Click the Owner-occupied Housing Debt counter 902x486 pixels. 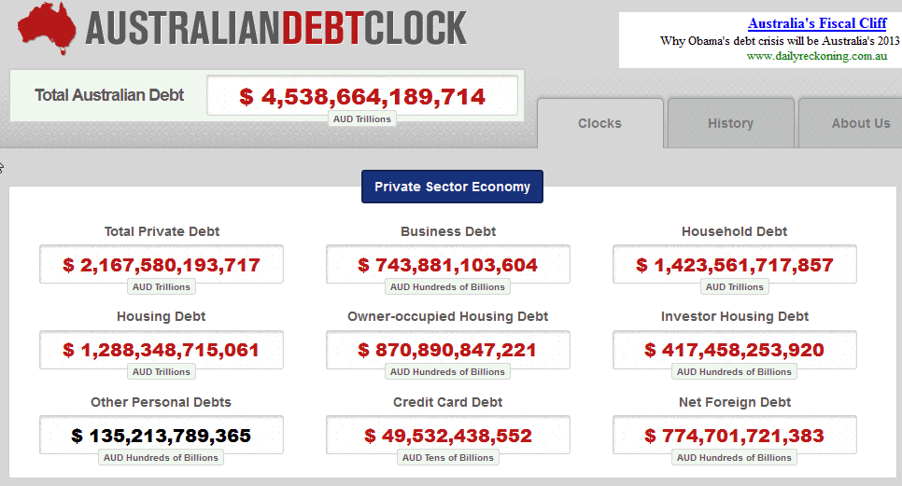448,351
